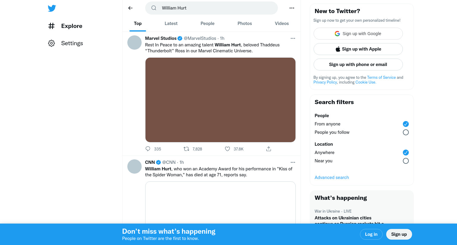Select the People you follow radio option
457x245 pixels.
(406, 132)
